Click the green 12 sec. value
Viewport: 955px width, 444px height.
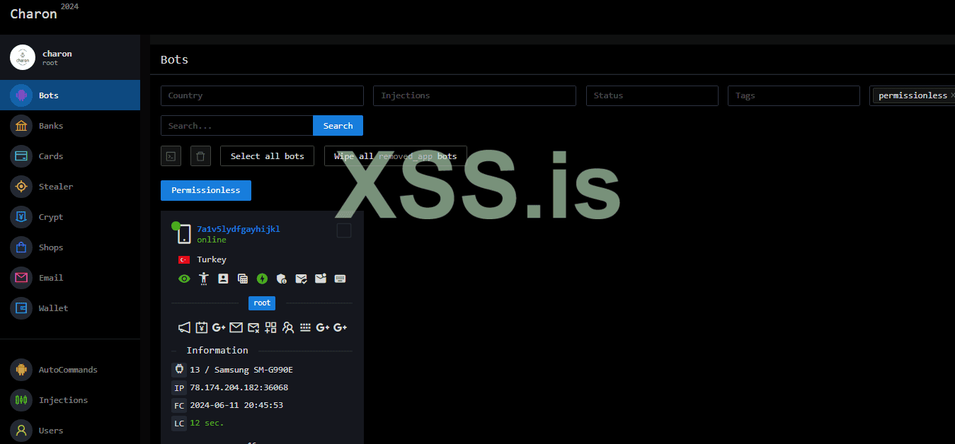pos(207,423)
